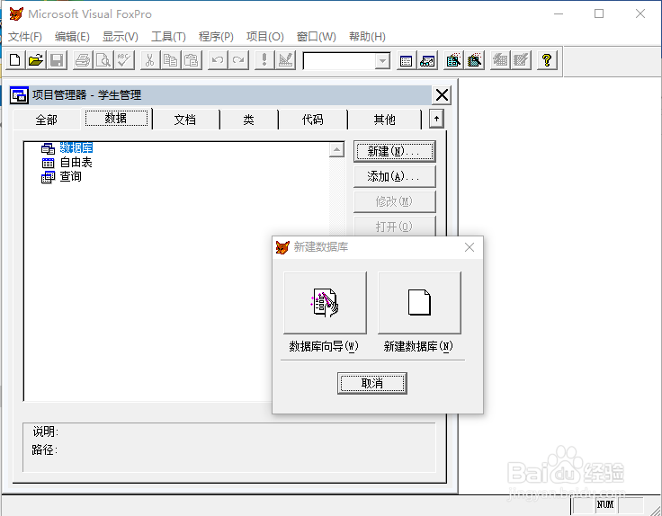Click the 数据库向导 wizard icon button

[325, 303]
